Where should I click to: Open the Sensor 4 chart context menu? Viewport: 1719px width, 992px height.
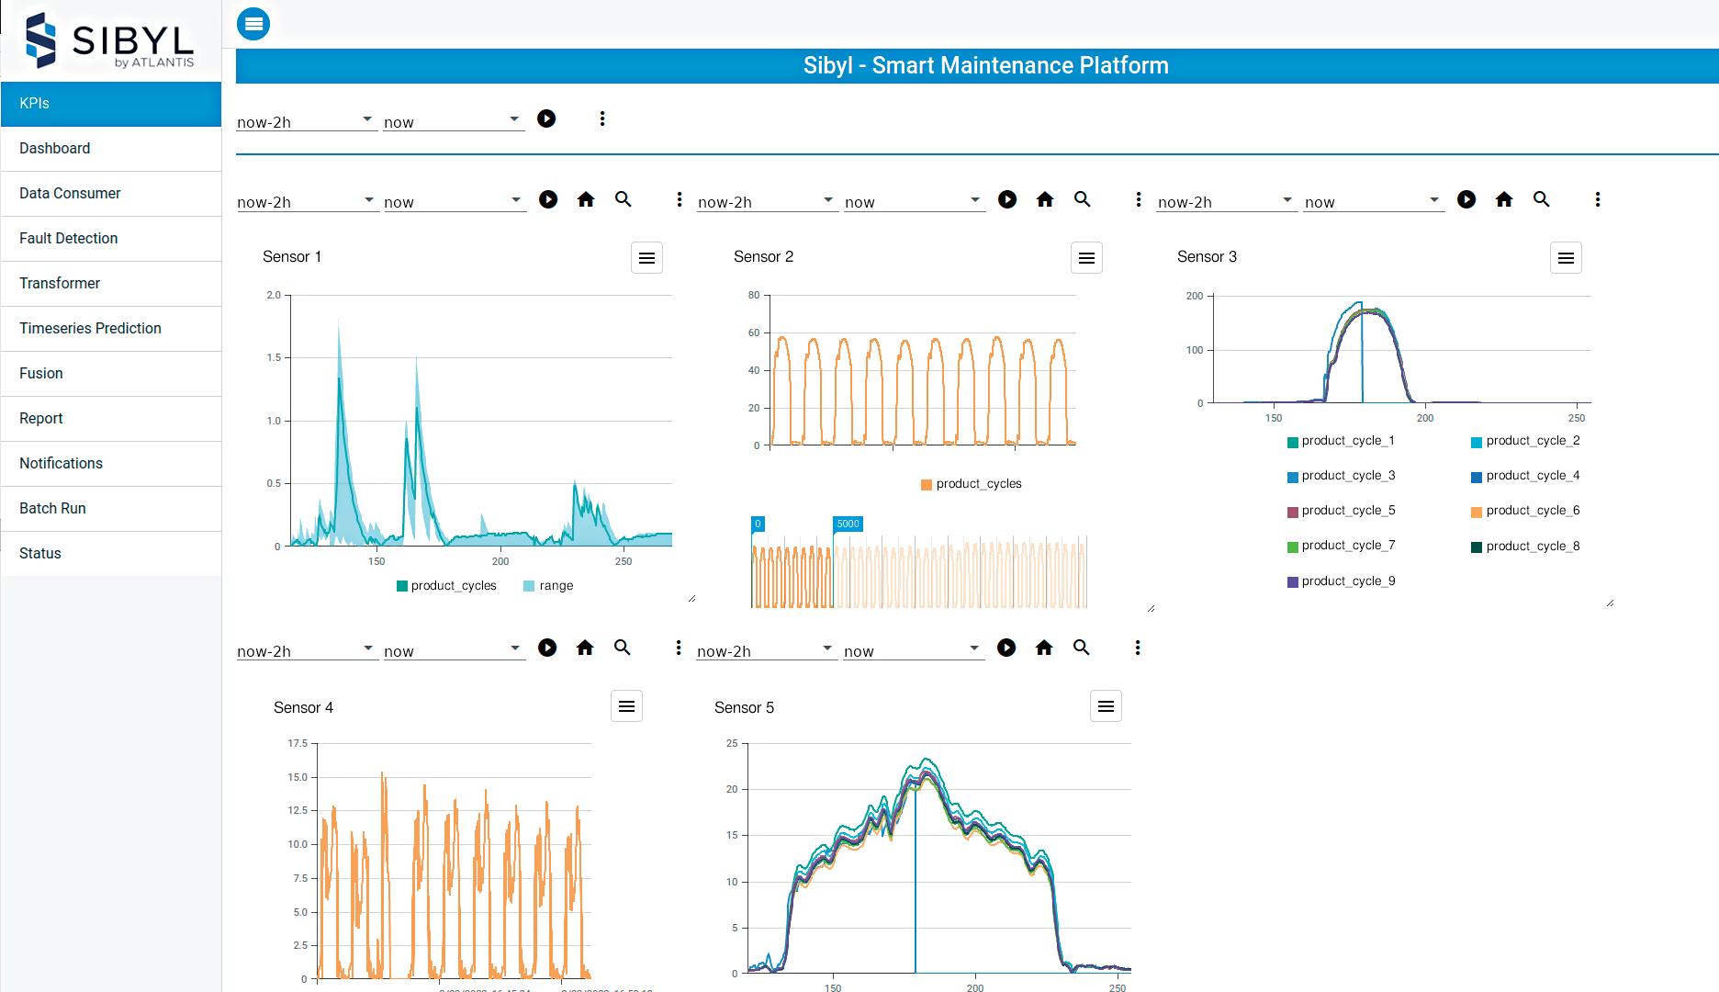point(626,706)
